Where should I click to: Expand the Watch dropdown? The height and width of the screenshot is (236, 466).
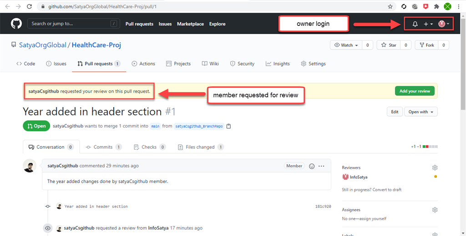[346, 45]
